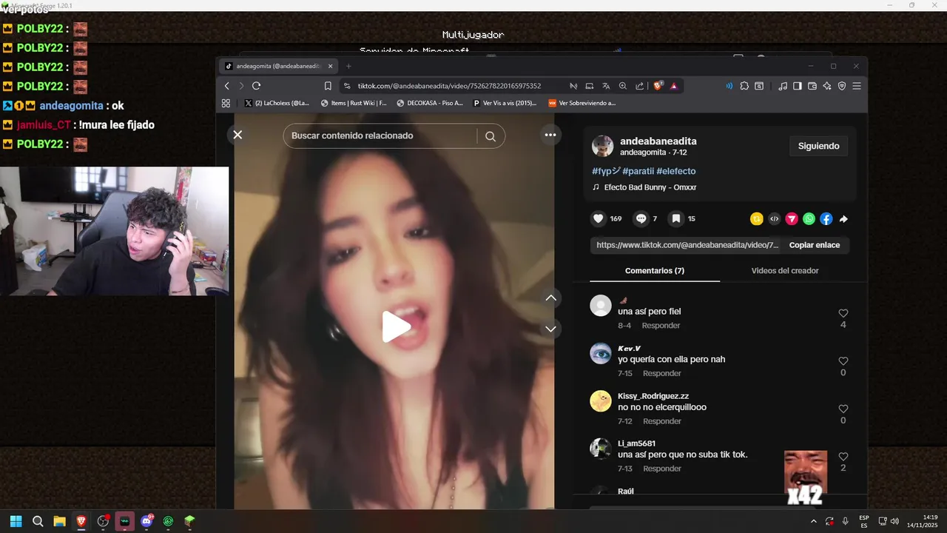Open comments via the speech bubble icon
Screen dimensions: 947x533
[x=641, y=218]
